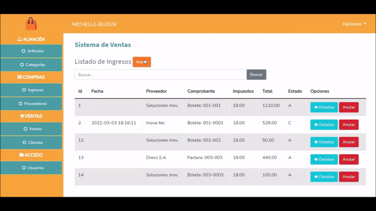Navigate to Ventas sidebar item
The width and height of the screenshot is (376, 211).
31,128
